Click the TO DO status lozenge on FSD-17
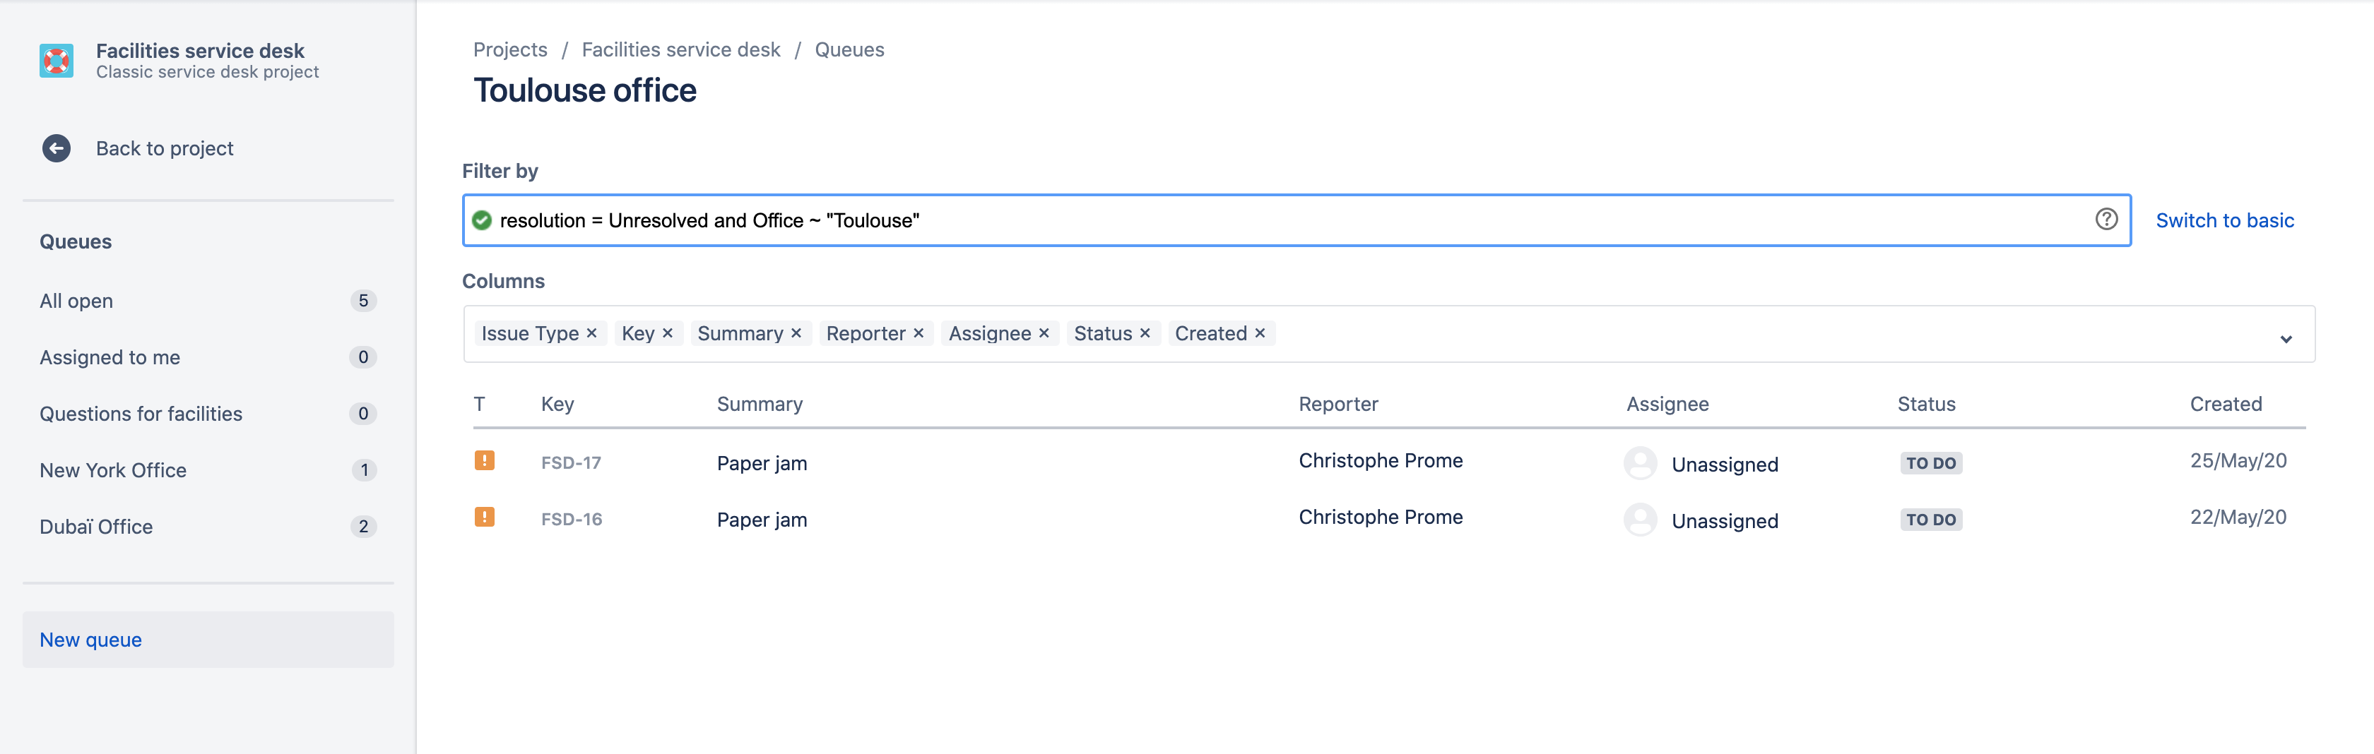Viewport: 2374px width, 754px height. [1931, 463]
